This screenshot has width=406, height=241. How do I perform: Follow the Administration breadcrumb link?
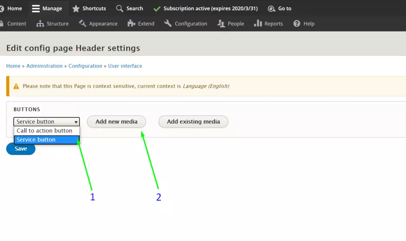(x=44, y=66)
